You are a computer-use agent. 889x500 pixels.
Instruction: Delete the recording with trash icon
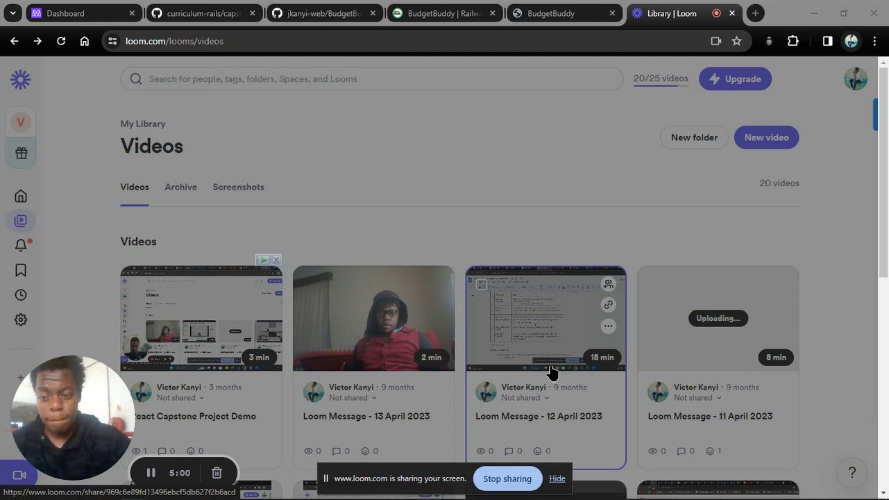pyautogui.click(x=217, y=473)
